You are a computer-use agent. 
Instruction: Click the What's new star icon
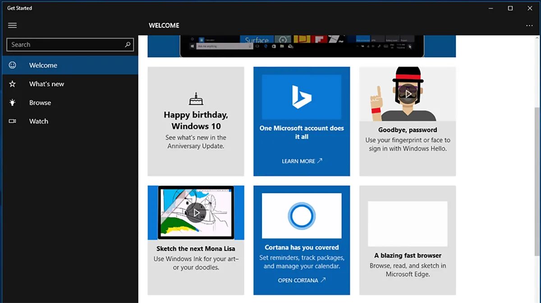click(x=13, y=84)
